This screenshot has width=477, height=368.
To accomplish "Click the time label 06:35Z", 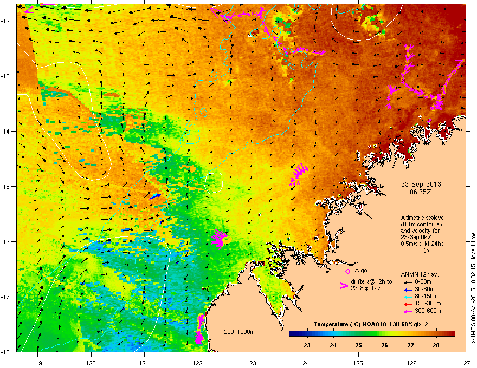I will (x=421, y=192).
